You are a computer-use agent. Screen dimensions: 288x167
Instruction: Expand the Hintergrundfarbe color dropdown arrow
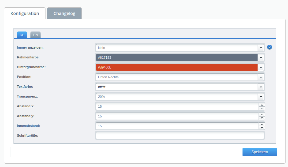tap(261, 67)
